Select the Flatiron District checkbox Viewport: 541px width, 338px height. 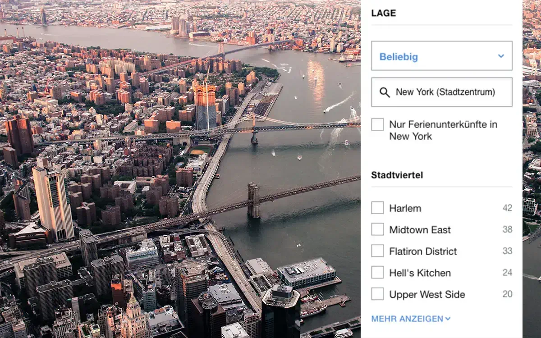click(377, 251)
